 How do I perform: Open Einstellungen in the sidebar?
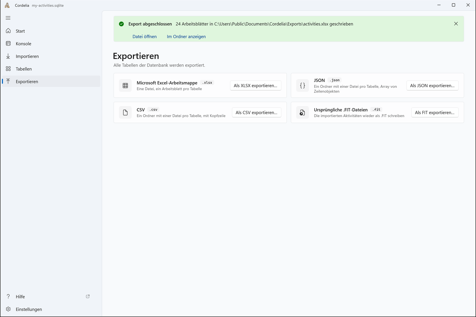point(51,309)
